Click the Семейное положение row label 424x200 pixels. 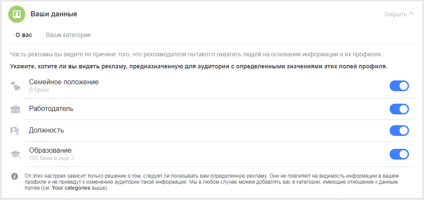[x=64, y=82]
